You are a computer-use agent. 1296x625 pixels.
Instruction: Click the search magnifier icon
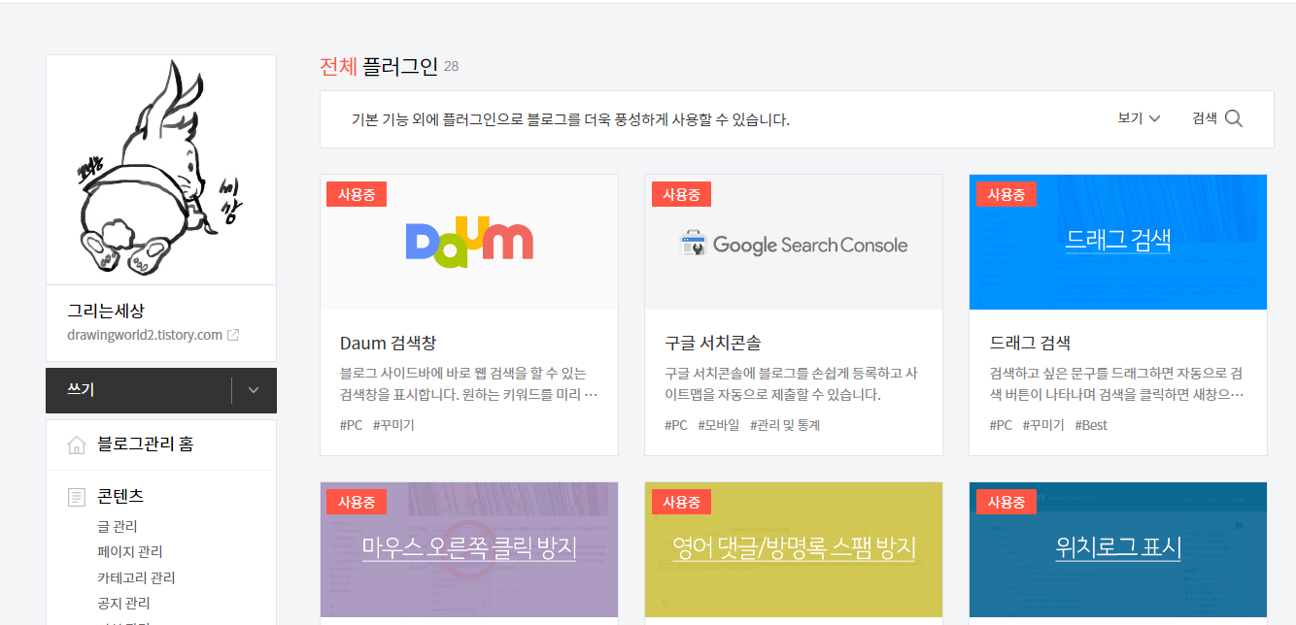1234,118
